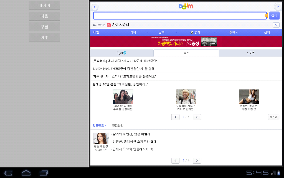Open the 전체 menu item
This screenshot has height=178, width=284.
pyautogui.click(x=267, y=32)
